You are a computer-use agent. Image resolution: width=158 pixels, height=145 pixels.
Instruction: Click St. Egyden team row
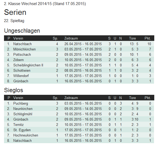click(x=79, y=130)
